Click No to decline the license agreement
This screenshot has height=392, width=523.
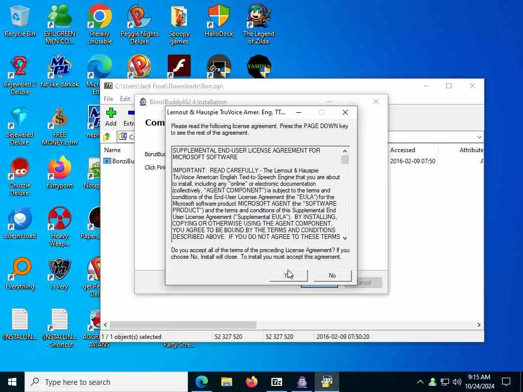332,275
